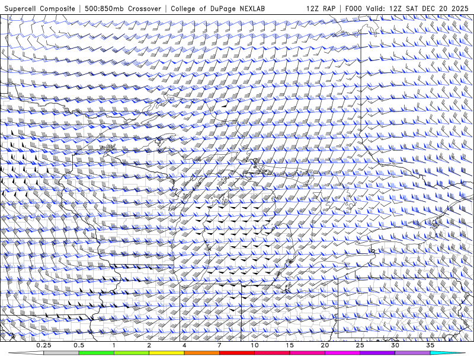This screenshot has width=474, height=356.
Task: Click the yellow-green color bar segment at 1
Action: coord(131,353)
